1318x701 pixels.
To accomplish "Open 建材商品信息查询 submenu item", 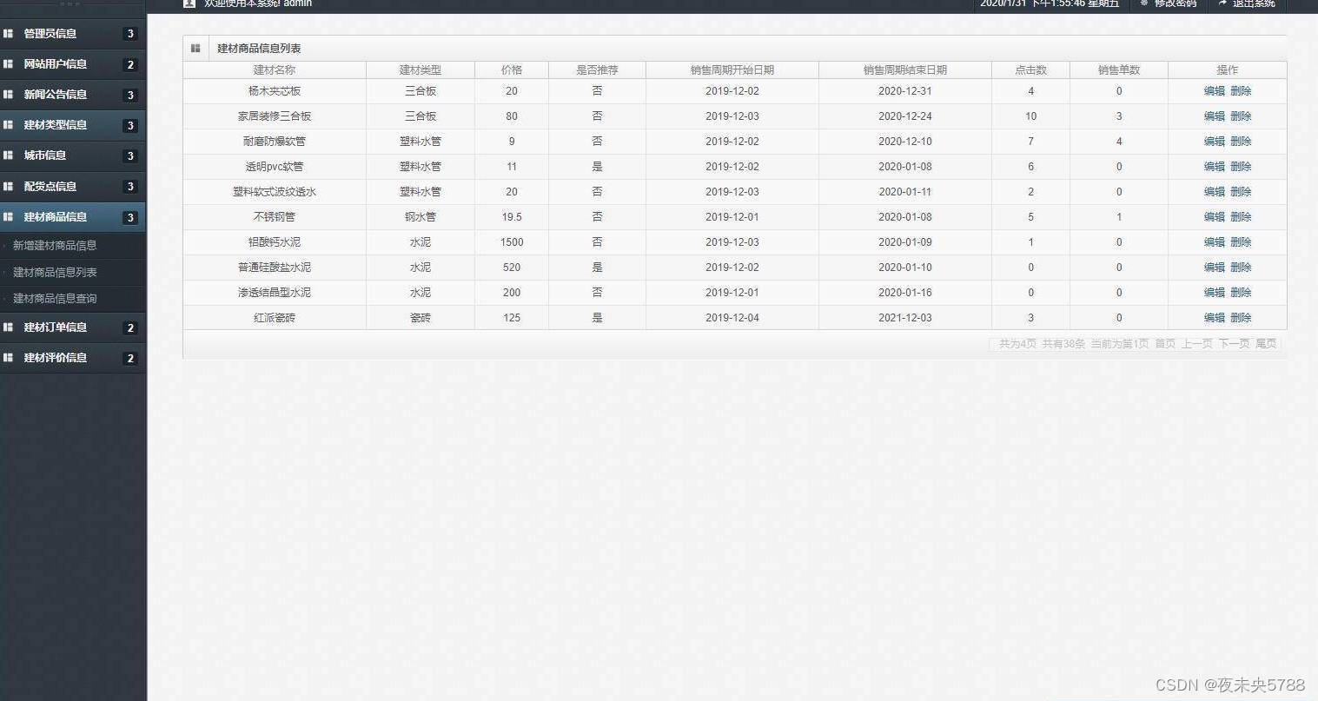I will pyautogui.click(x=55, y=299).
